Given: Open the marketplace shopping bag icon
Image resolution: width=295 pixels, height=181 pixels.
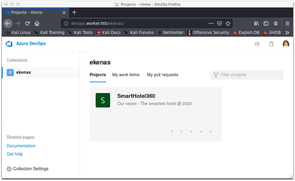Looking at the screenshot, I should 271,44.
